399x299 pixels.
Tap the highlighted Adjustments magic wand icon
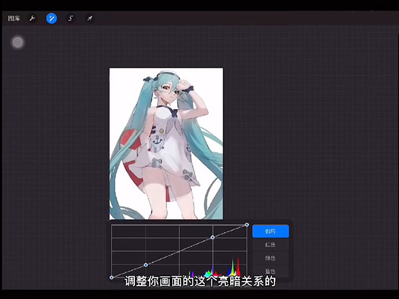[51, 19]
